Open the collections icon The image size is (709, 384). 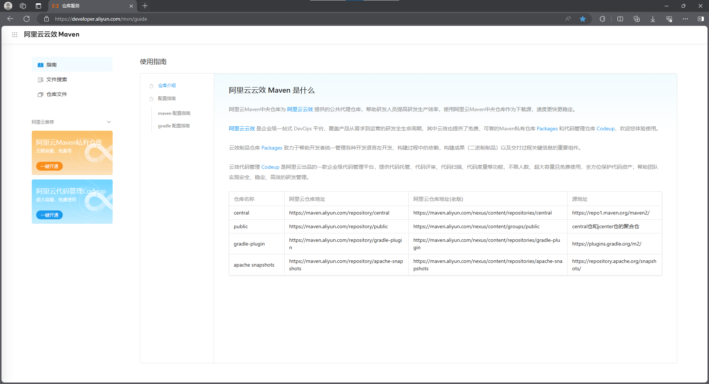637,19
